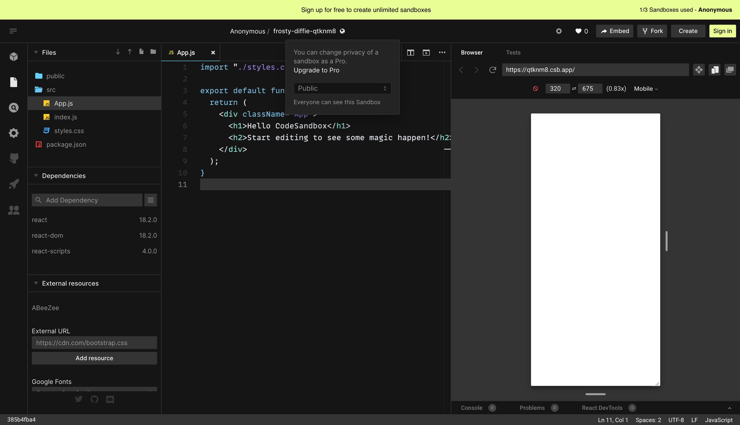Image resolution: width=740 pixels, height=425 pixels.
Task: Open Configuration Files gear in sidebar
Action: click(14, 133)
